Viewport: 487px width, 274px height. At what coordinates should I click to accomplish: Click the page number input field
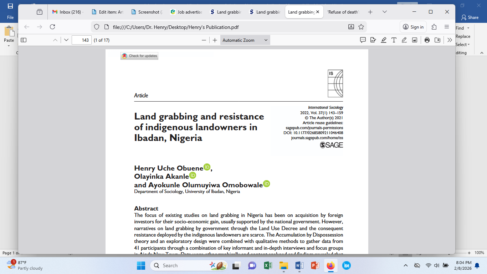(x=82, y=40)
